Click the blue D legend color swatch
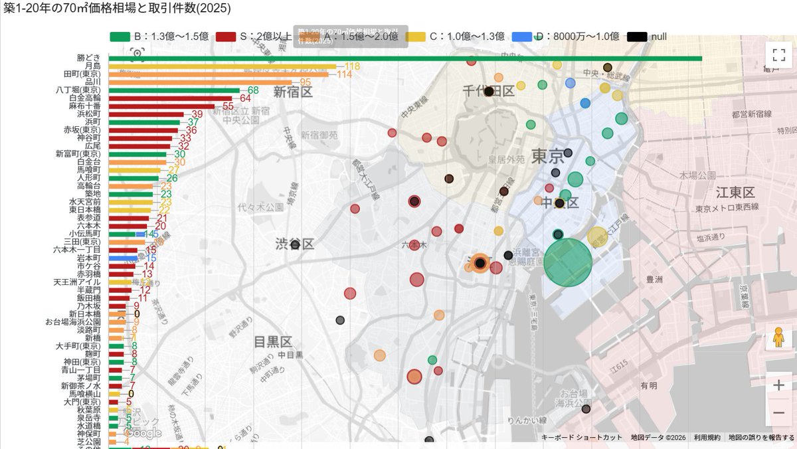Viewport: 797px width, 449px height. (522, 37)
